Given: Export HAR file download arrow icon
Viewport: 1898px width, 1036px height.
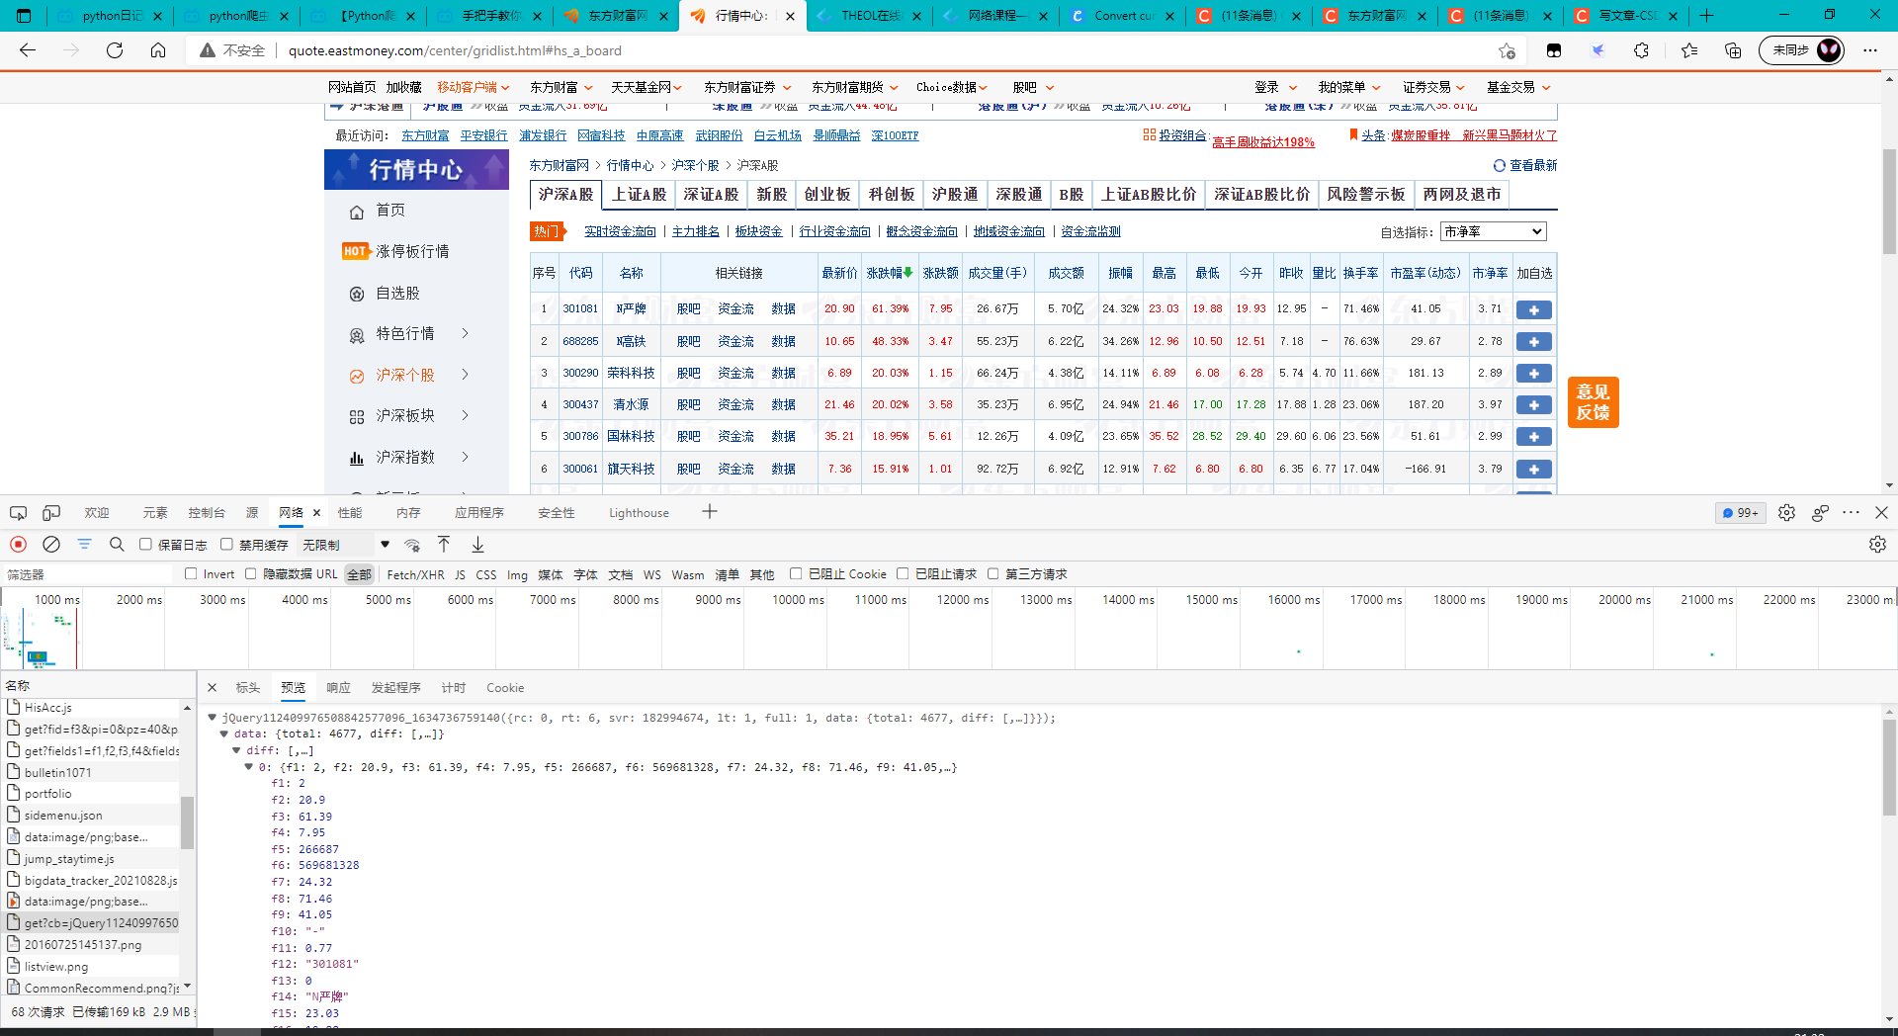Looking at the screenshot, I should [477, 545].
